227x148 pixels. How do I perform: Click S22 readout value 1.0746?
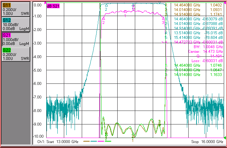coord(216,65)
